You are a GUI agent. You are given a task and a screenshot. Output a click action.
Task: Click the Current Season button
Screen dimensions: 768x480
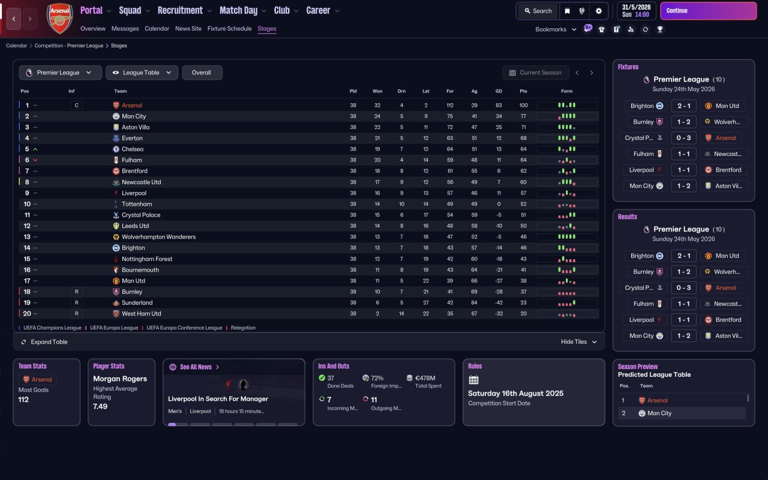click(535, 73)
